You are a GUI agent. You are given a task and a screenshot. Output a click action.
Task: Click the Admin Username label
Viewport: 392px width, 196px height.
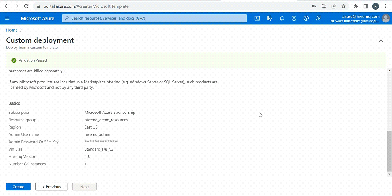[x=24, y=134]
